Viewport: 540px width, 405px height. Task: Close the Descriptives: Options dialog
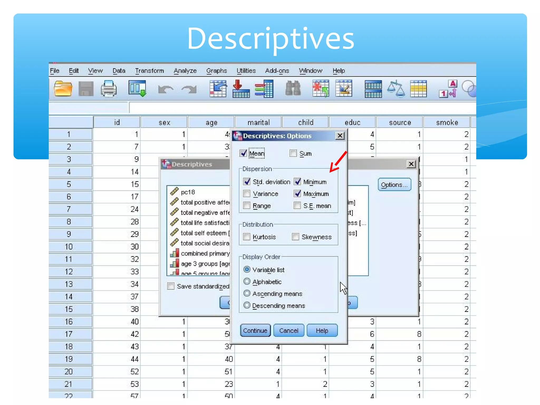click(x=340, y=136)
